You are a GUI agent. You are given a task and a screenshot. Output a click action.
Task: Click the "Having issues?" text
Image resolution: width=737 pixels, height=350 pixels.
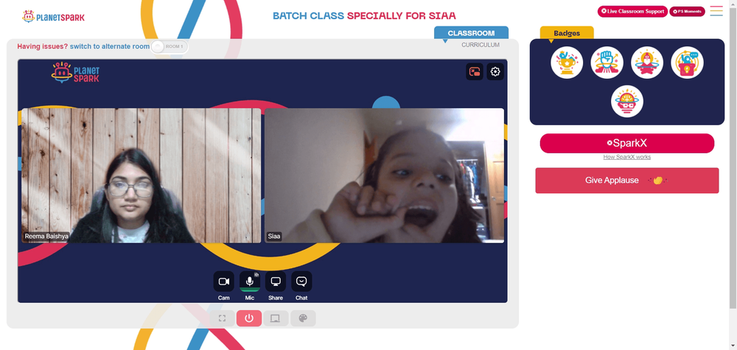42,46
